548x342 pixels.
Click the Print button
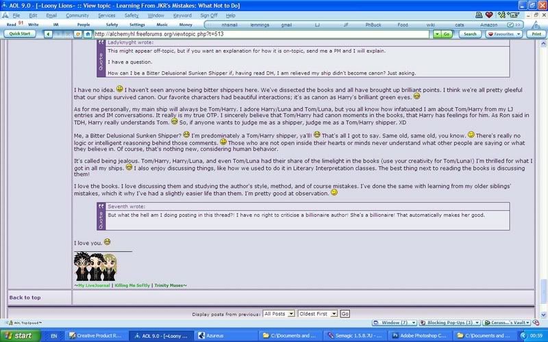536,34
